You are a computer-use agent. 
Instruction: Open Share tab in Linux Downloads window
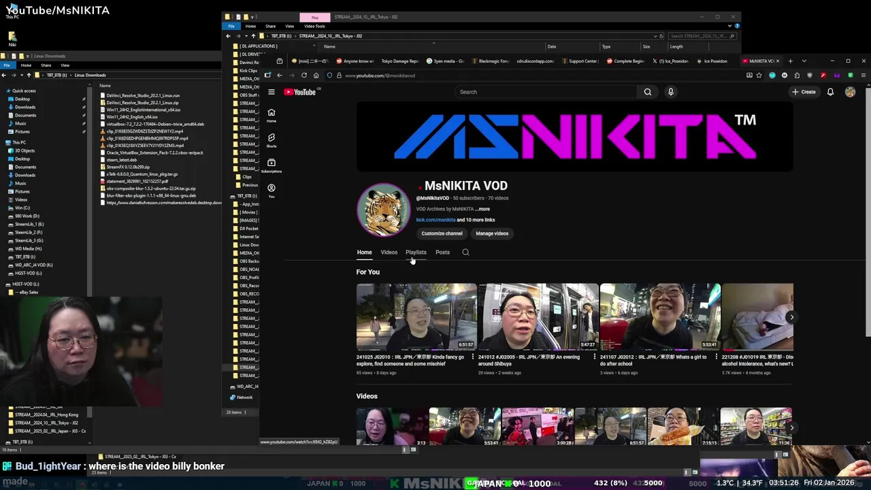46,65
